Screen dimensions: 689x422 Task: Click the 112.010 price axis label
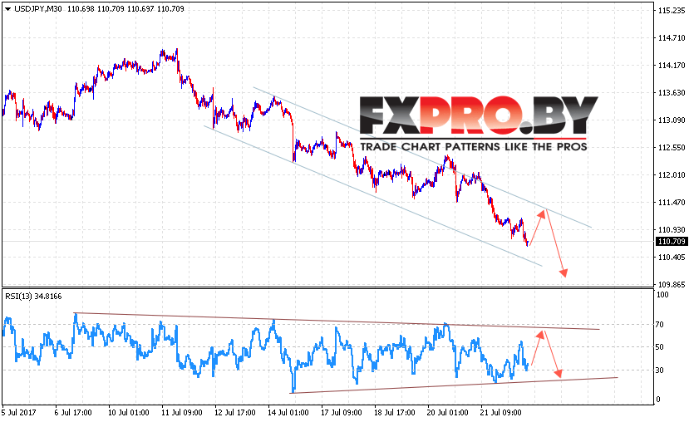tap(672, 175)
